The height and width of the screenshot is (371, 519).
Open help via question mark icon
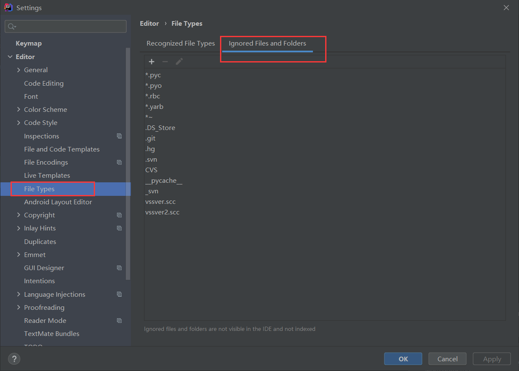[14, 359]
